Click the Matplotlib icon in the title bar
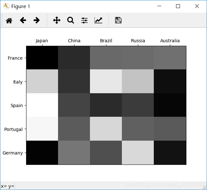207x190 pixels. tap(6, 6)
